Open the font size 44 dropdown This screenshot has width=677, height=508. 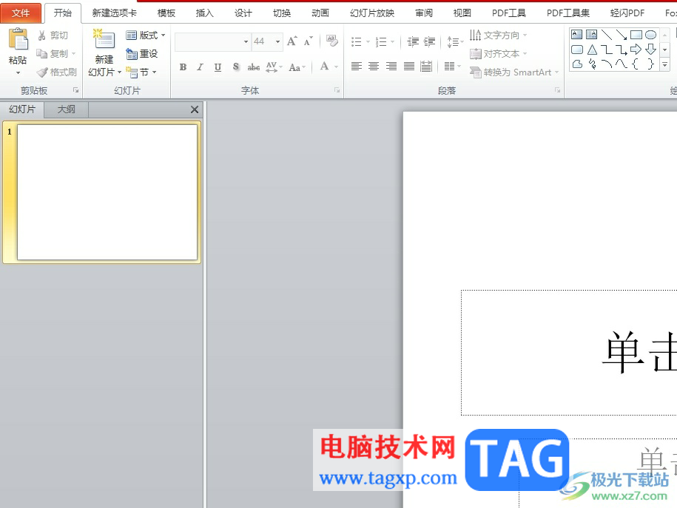[x=277, y=41]
